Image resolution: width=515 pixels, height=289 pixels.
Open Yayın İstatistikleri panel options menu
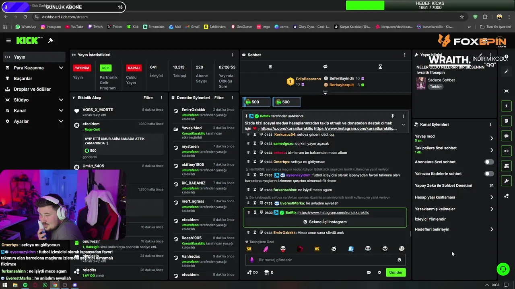(232, 55)
